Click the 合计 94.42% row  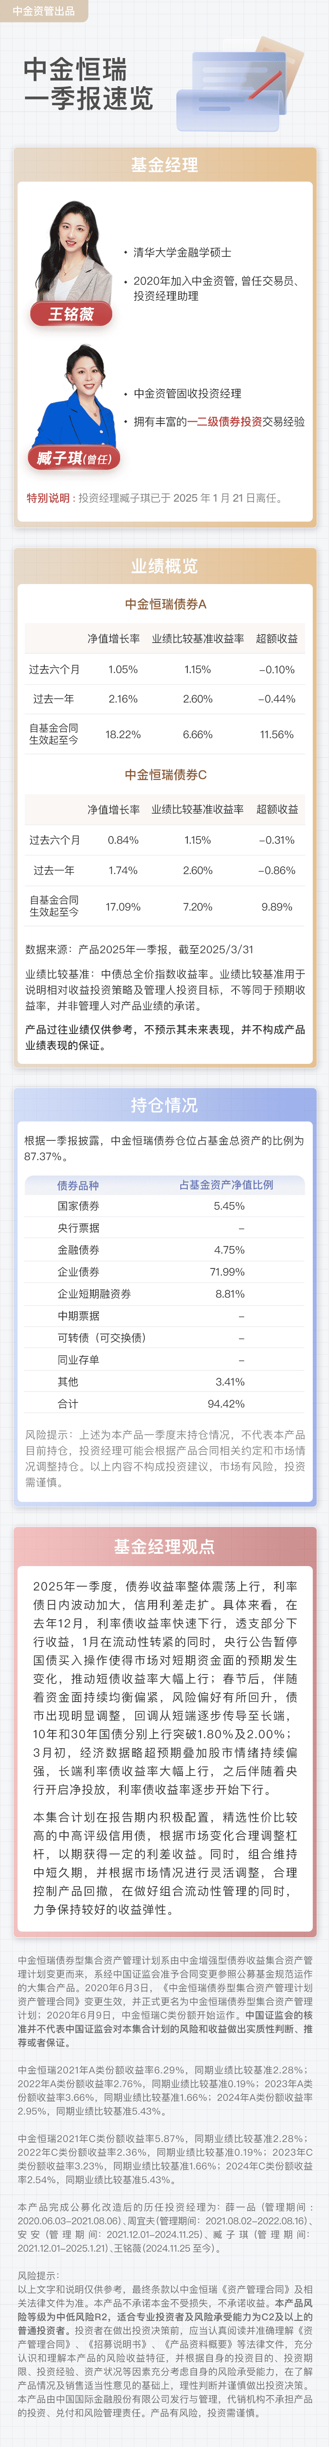(x=164, y=1404)
